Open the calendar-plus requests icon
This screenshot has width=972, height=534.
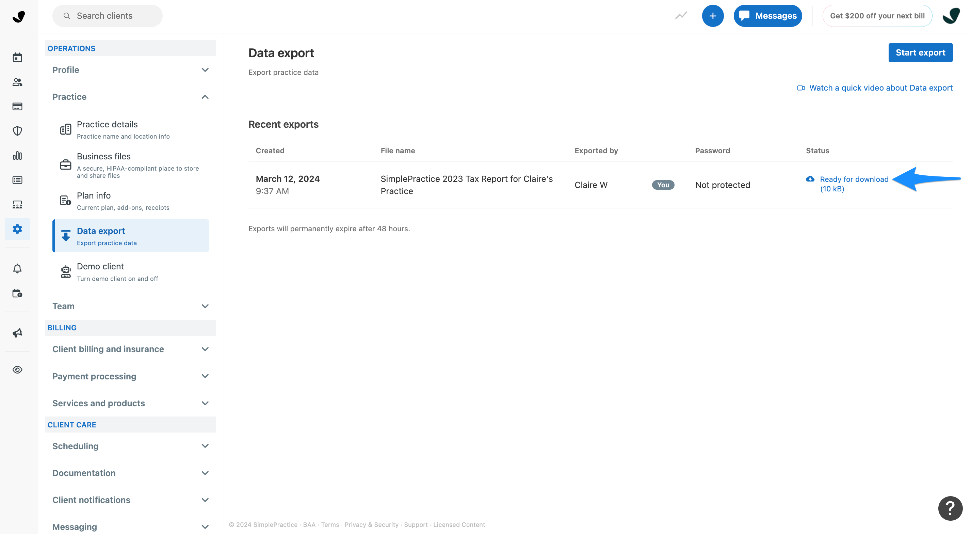17,293
